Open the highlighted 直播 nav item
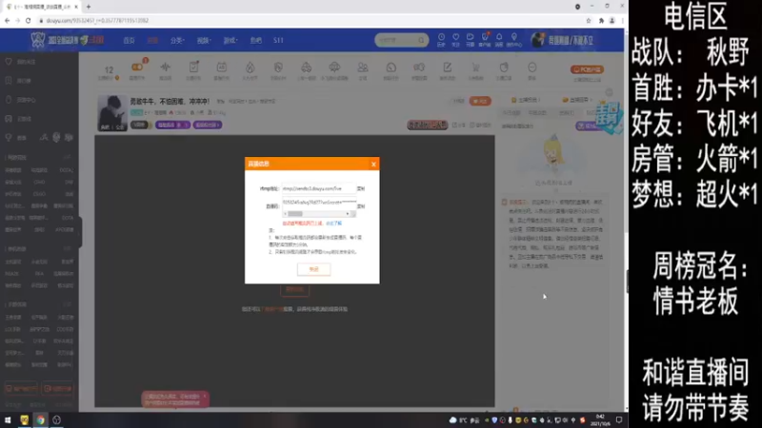This screenshot has width=762, height=428. pos(152,40)
